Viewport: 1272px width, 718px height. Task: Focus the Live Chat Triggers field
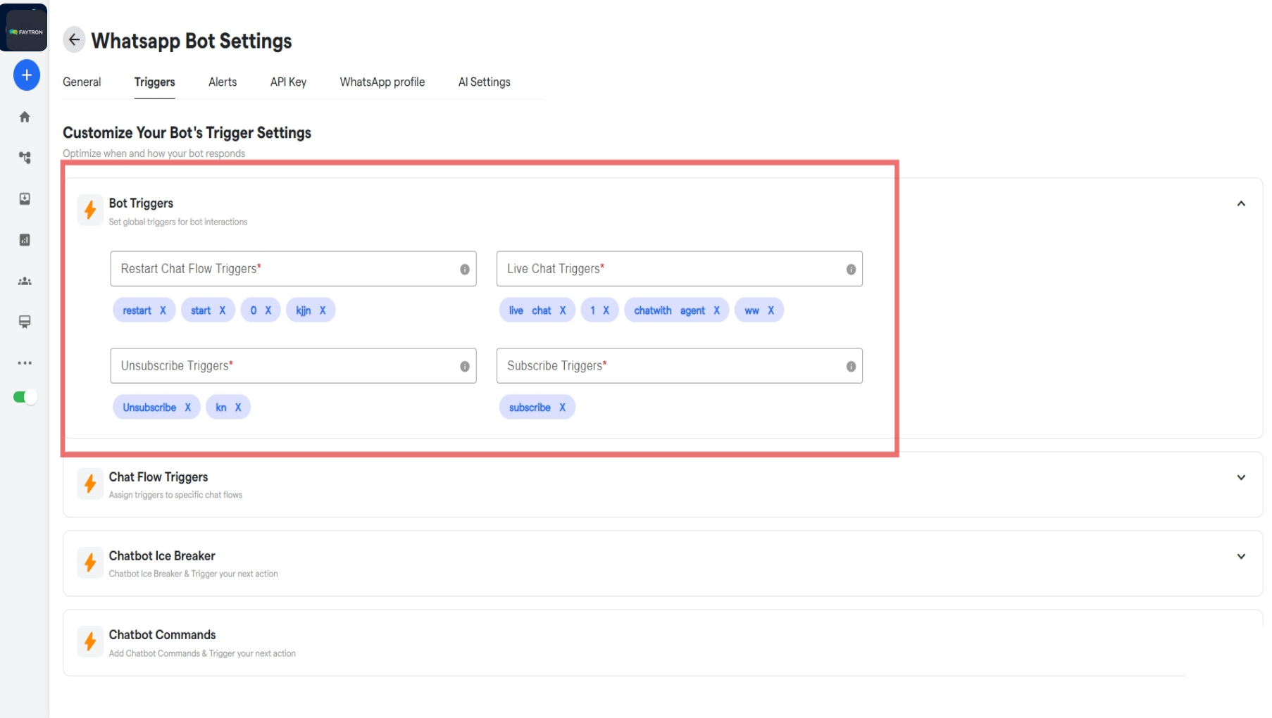[679, 269]
